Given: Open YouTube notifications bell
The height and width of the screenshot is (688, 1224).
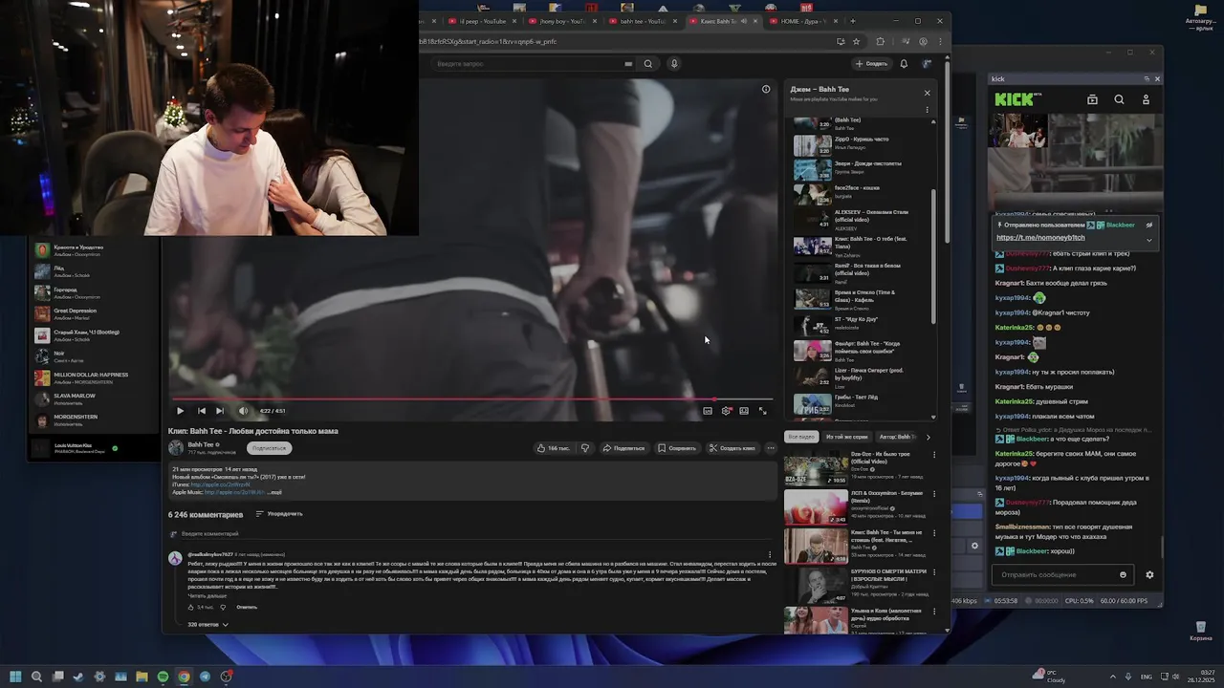Looking at the screenshot, I should click(x=904, y=64).
